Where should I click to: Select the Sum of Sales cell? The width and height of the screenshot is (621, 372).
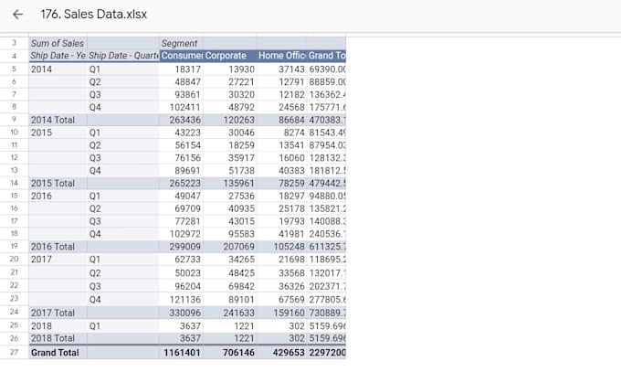tap(58, 43)
